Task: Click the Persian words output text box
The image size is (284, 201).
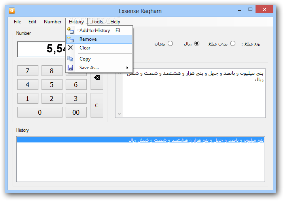Action: coord(190,93)
